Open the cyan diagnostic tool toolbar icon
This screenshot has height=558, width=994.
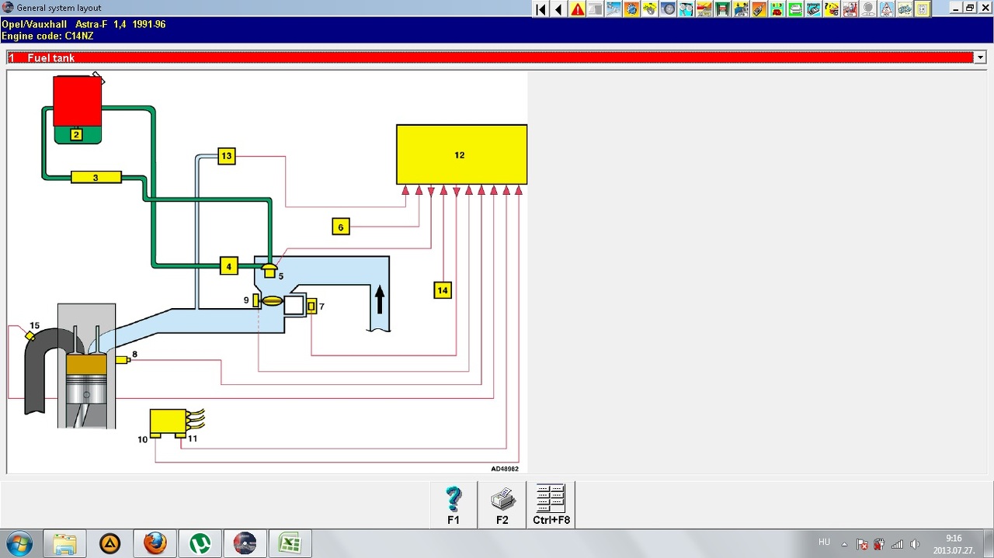tap(813, 9)
